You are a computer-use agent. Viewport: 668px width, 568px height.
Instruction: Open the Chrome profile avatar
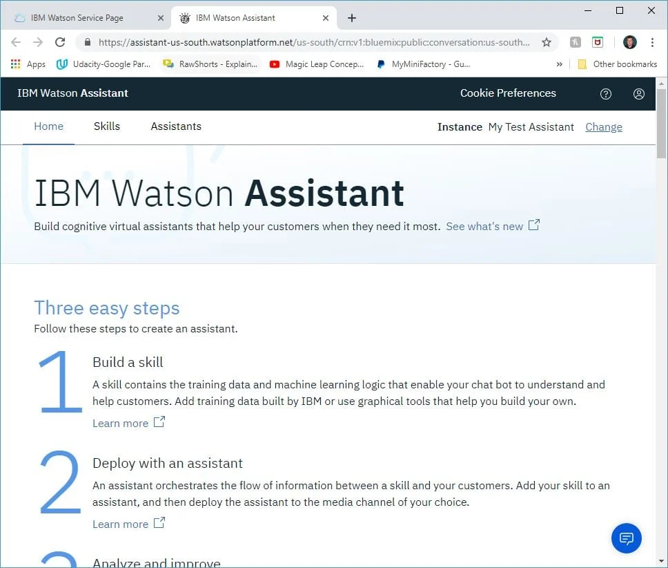pyautogui.click(x=629, y=41)
